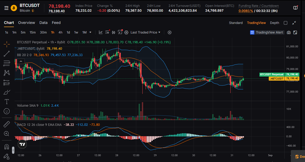Open the Last Traded Price dropdown

(145, 32)
